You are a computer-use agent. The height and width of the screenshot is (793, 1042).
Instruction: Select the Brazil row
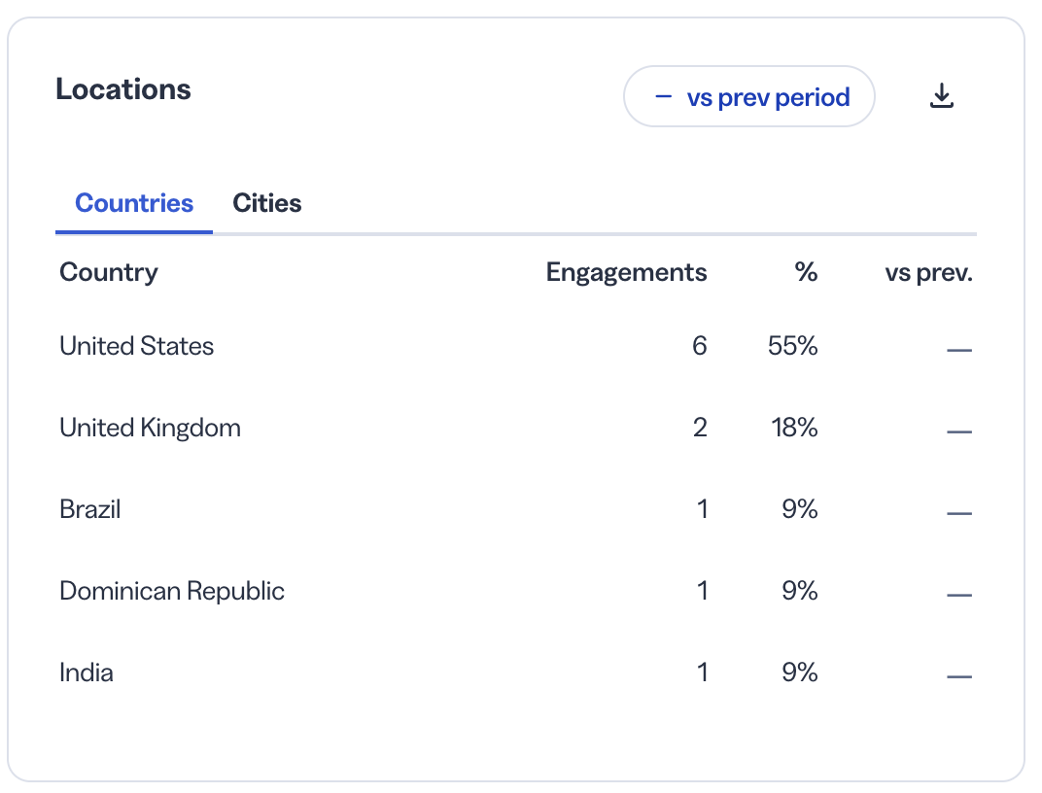pyautogui.click(x=516, y=509)
